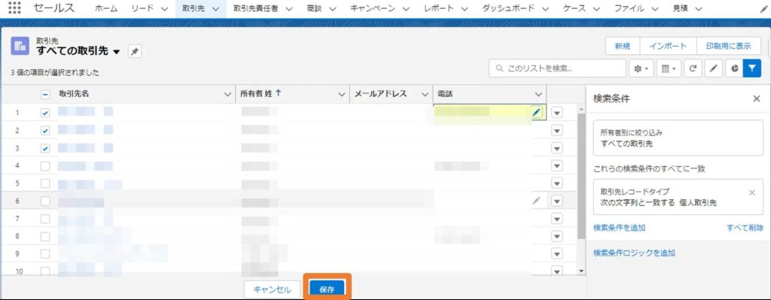Click the 新規 button
The height and width of the screenshot is (300, 771).
point(622,46)
